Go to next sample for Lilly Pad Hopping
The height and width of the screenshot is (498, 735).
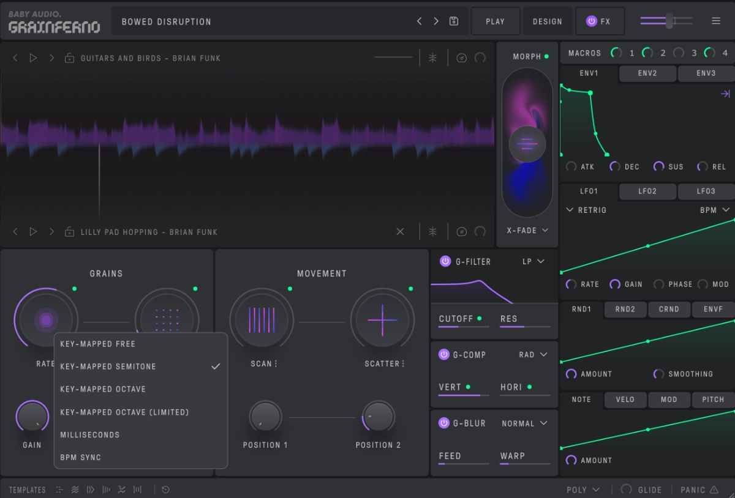tap(51, 232)
